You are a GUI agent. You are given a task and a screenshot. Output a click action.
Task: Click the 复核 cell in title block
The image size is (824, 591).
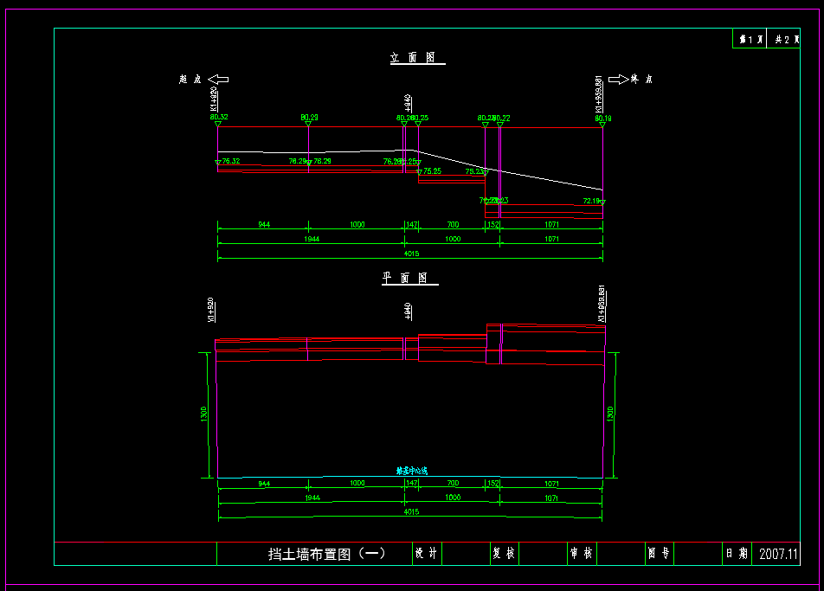503,554
